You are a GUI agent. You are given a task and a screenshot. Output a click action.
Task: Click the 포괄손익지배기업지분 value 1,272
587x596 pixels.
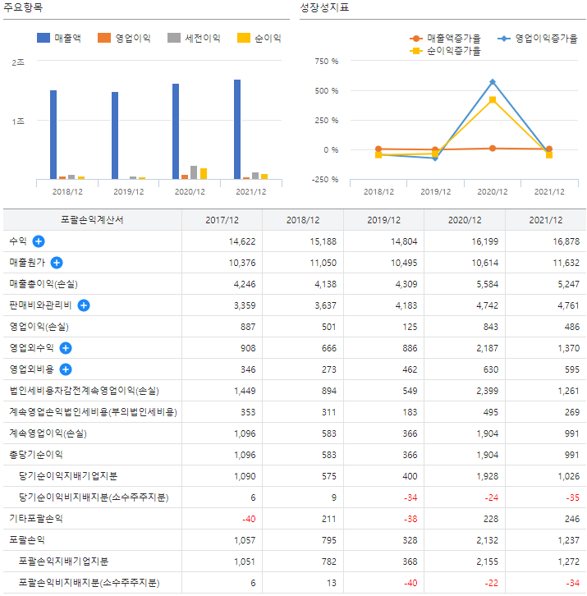[569, 561]
